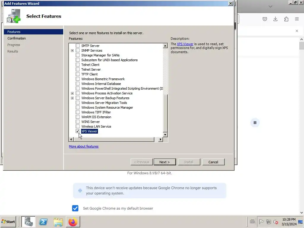Screen dimensions: 304x228
Task: Click Firefox page scroll down arrow
Action: tap(302, 213)
